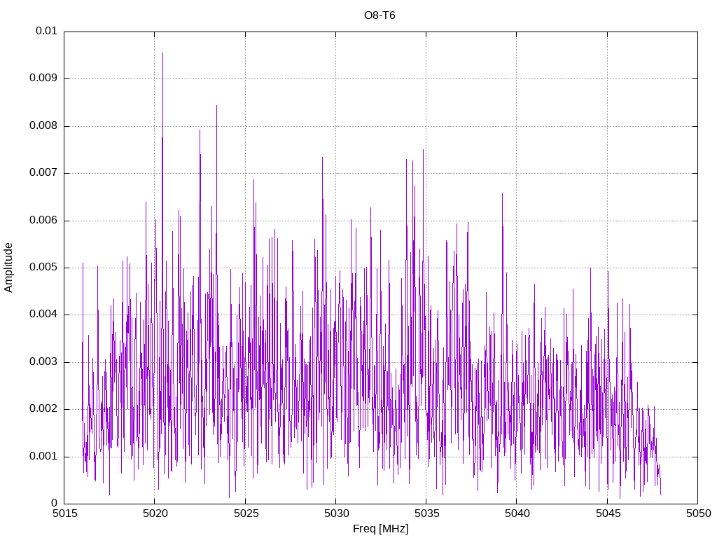
Task: Click the x-axis tick label 5030
Action: [336, 513]
